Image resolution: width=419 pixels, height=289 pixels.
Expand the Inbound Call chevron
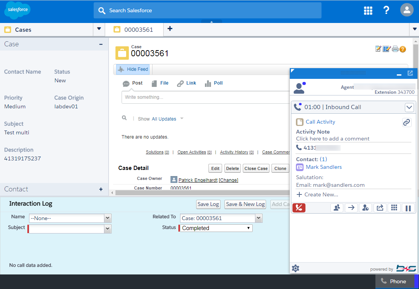(x=409, y=108)
